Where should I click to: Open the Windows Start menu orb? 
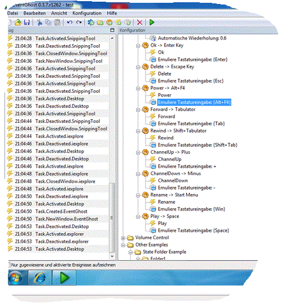(x=16, y=278)
